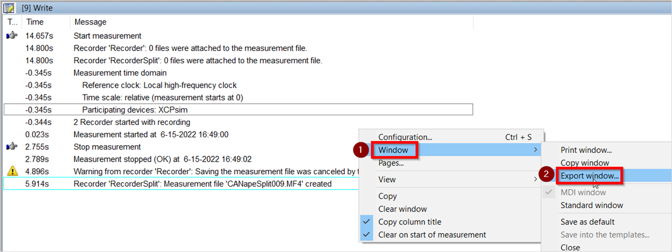
Task: Select the Copy window entry
Action: coord(585,163)
